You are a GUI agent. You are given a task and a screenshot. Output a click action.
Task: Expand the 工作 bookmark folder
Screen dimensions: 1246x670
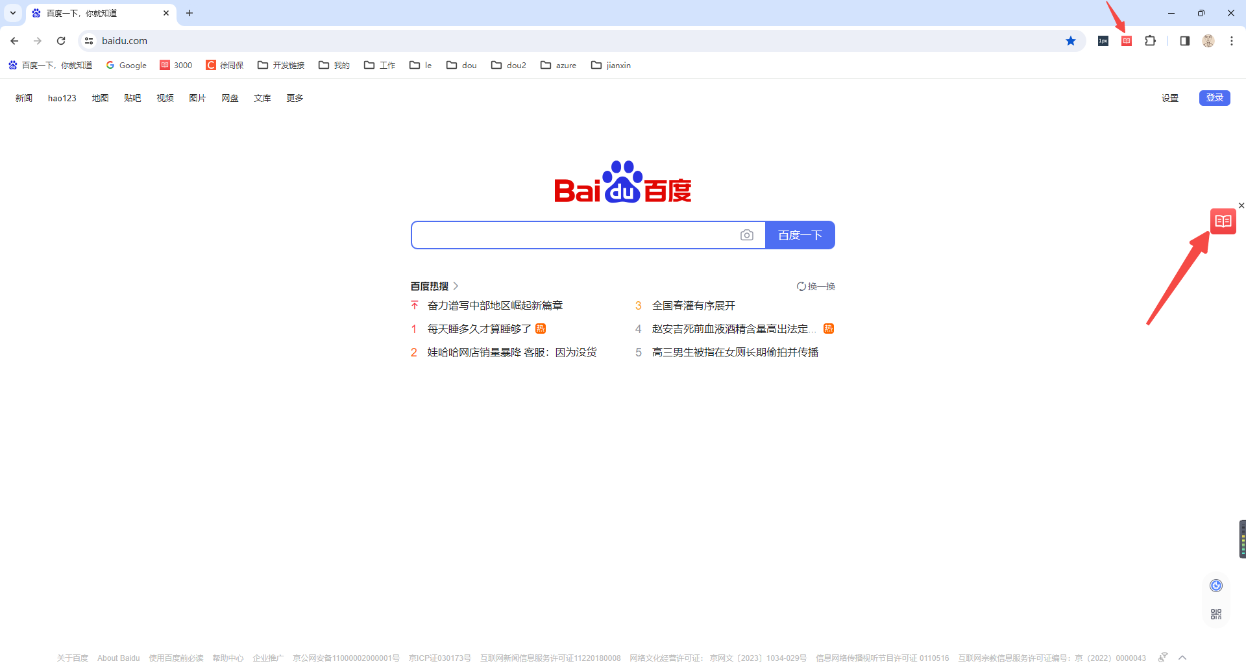[x=380, y=65]
